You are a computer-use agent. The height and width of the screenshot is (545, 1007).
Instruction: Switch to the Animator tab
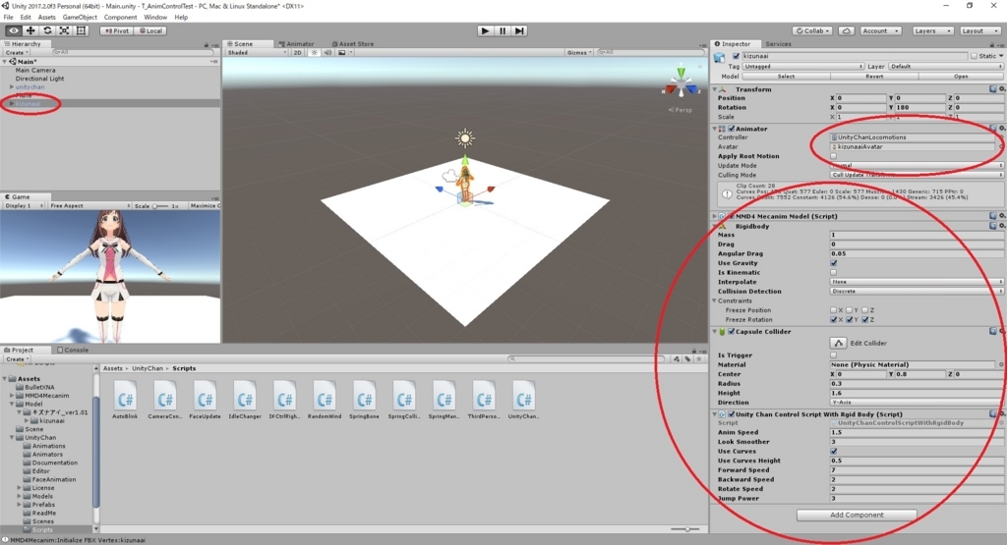click(x=297, y=44)
